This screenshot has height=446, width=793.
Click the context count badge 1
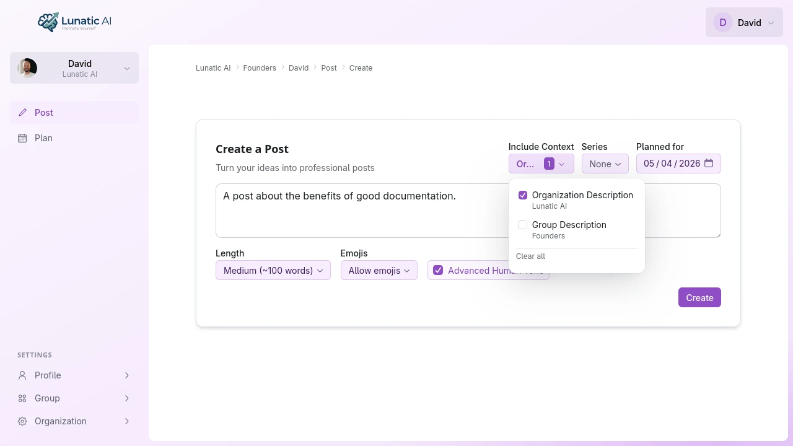[549, 164]
